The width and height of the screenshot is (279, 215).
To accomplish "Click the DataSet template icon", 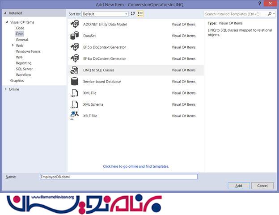I will pos(75,36).
